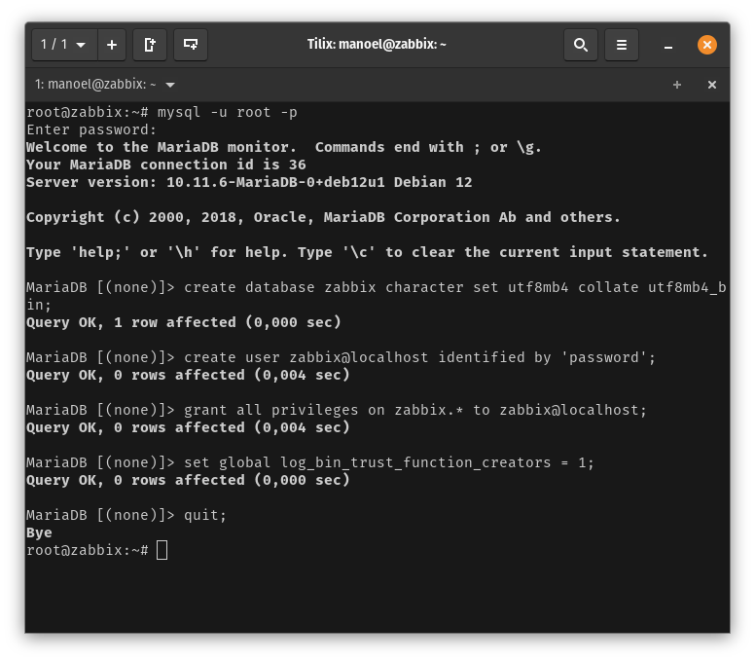The width and height of the screenshot is (755, 661).
Task: Click the '1: manoel@zabbix: ~' terminal title
Action: 95,85
